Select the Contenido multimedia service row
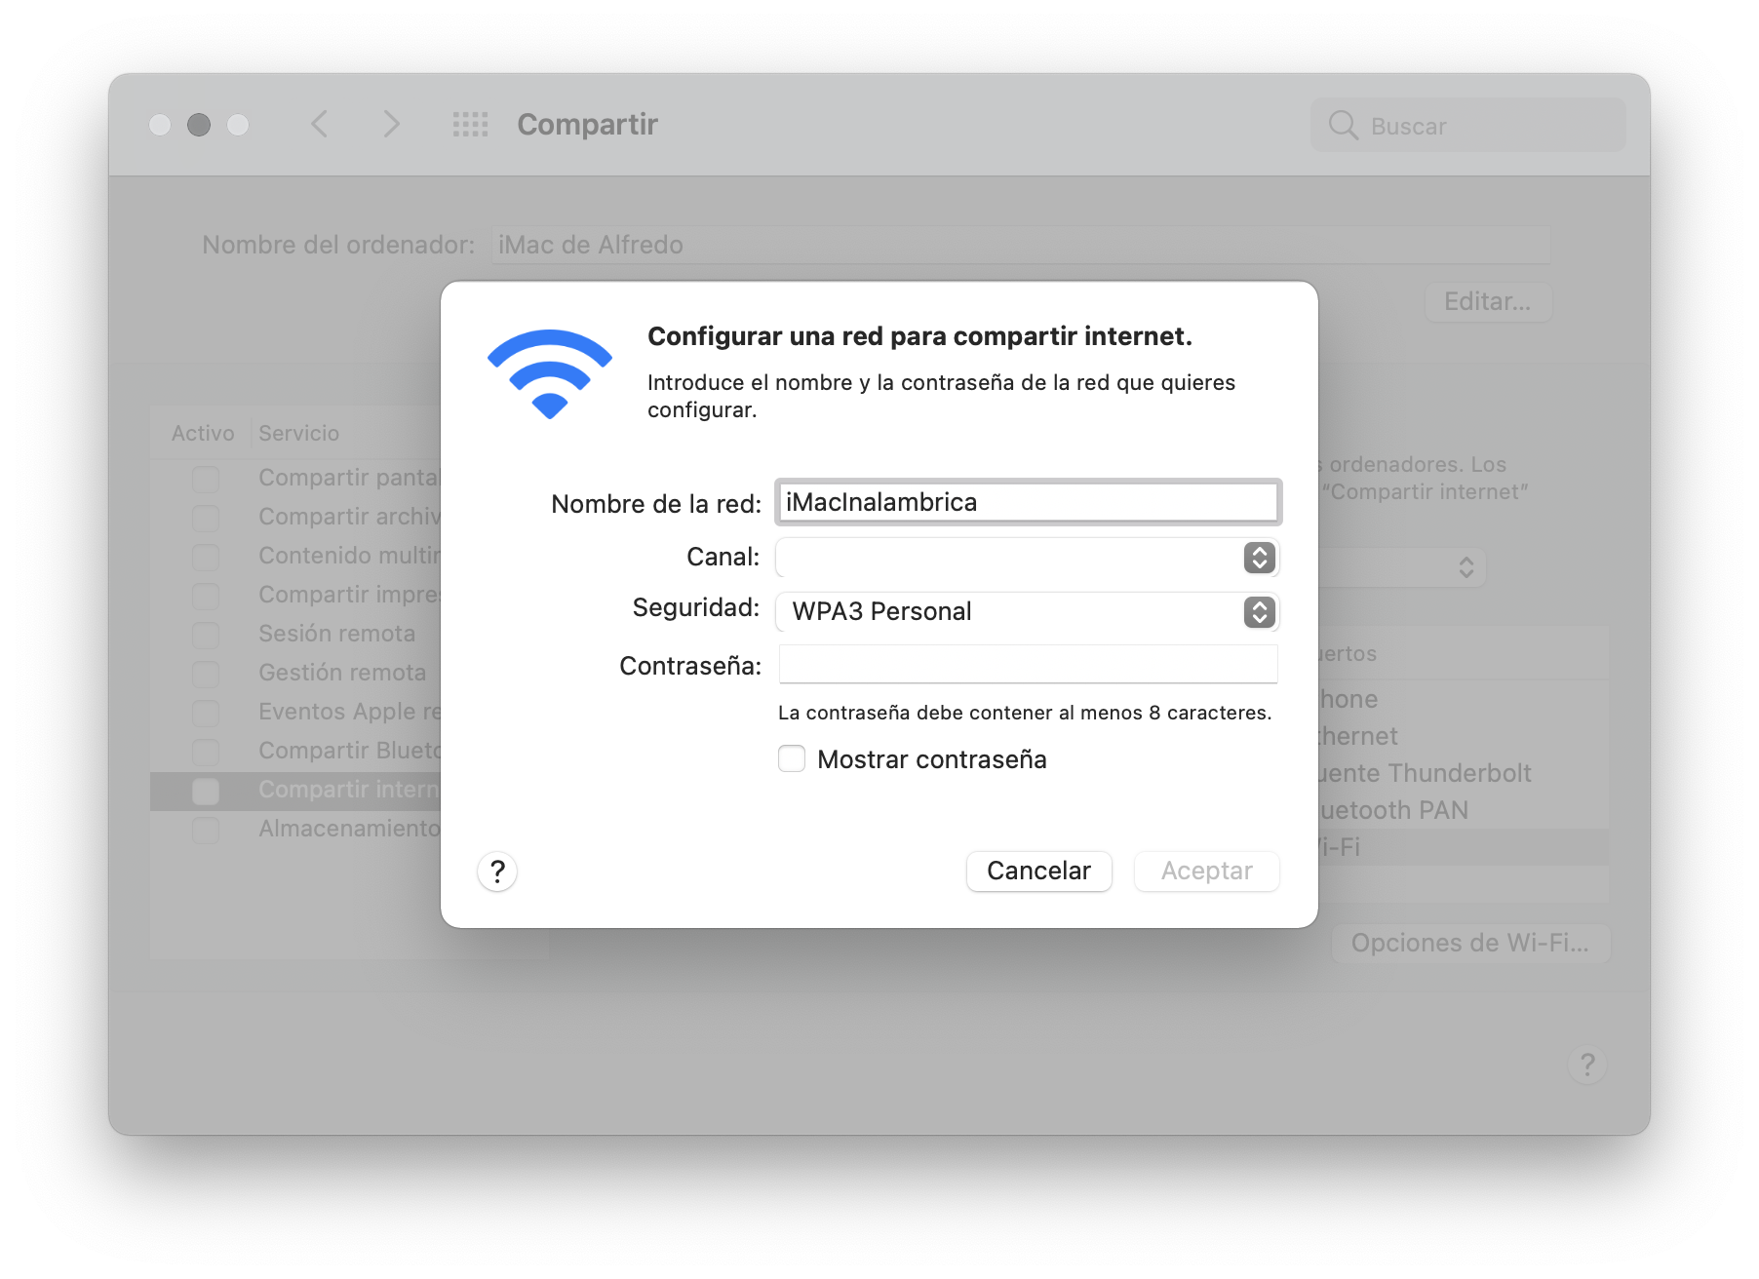This screenshot has height=1279, width=1759. pos(295,556)
